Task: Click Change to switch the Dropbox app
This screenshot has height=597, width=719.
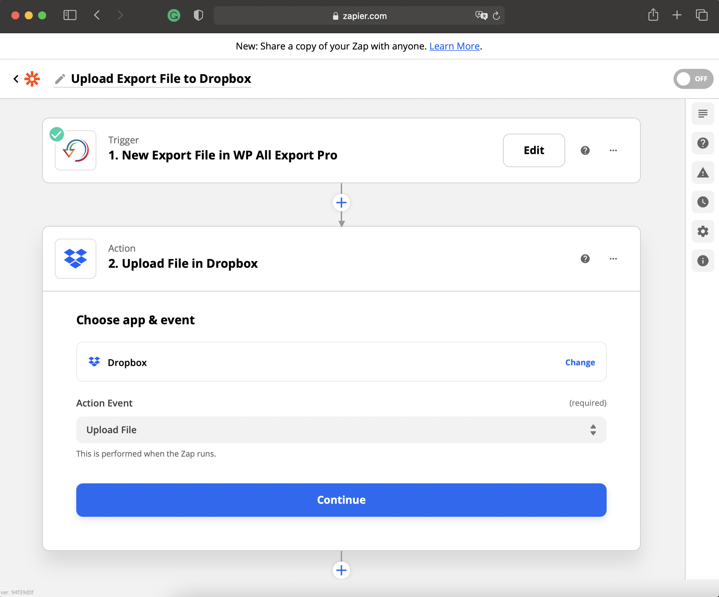Action: [580, 362]
